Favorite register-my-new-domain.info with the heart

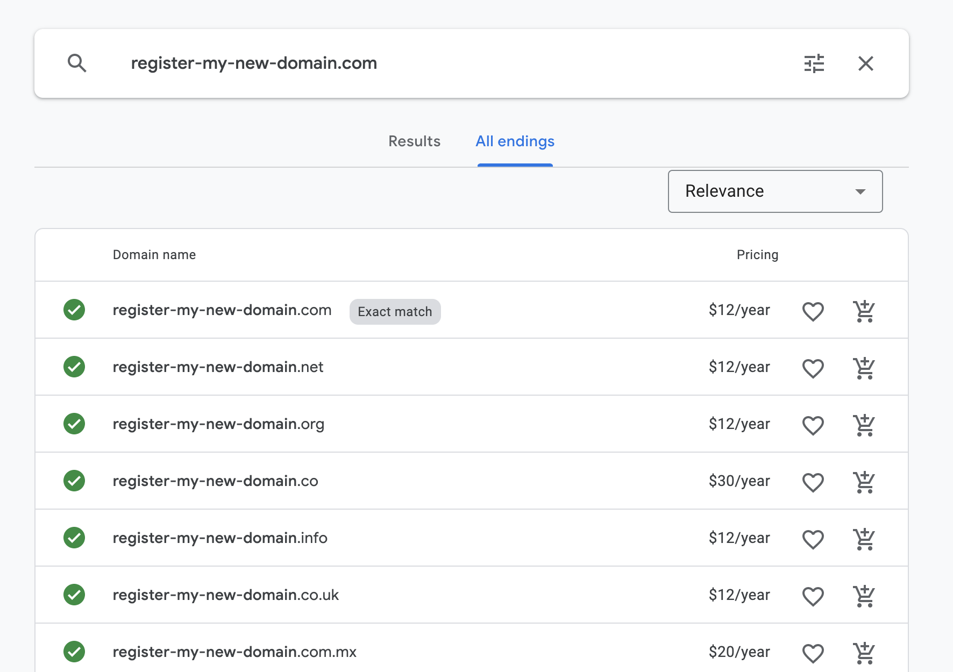(813, 539)
